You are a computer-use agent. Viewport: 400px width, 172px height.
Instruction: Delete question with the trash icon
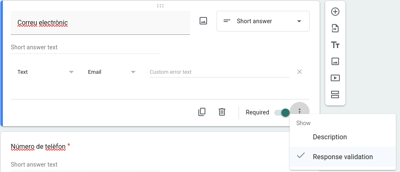pos(222,112)
